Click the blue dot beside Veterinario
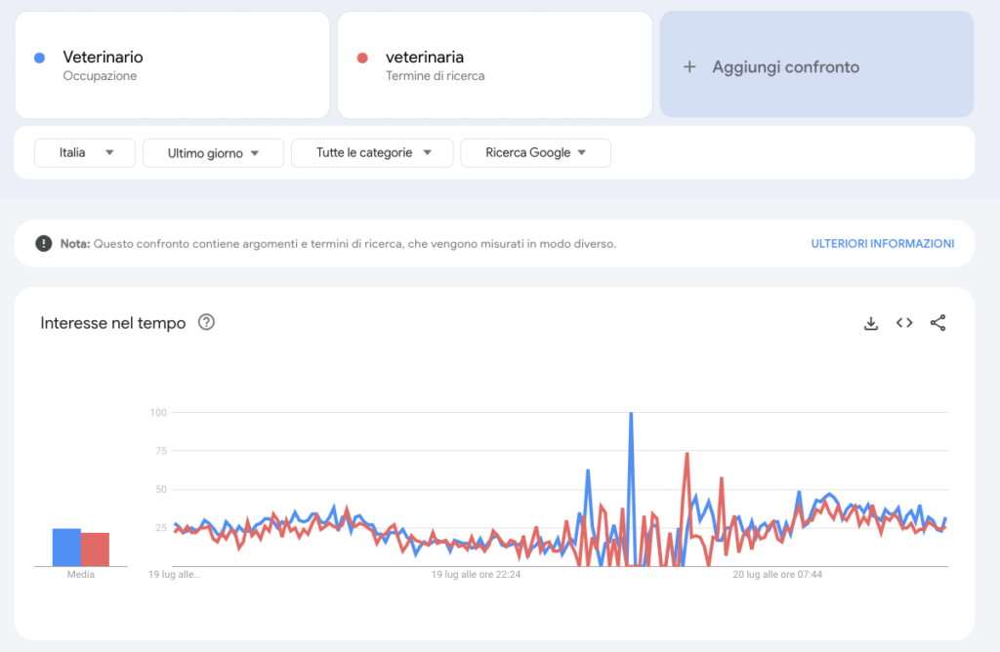This screenshot has width=1000, height=652. click(x=39, y=58)
